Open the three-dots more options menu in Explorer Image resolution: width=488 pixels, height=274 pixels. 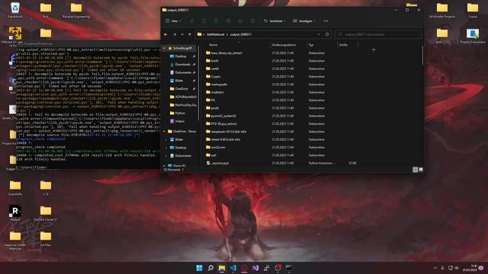point(326,21)
